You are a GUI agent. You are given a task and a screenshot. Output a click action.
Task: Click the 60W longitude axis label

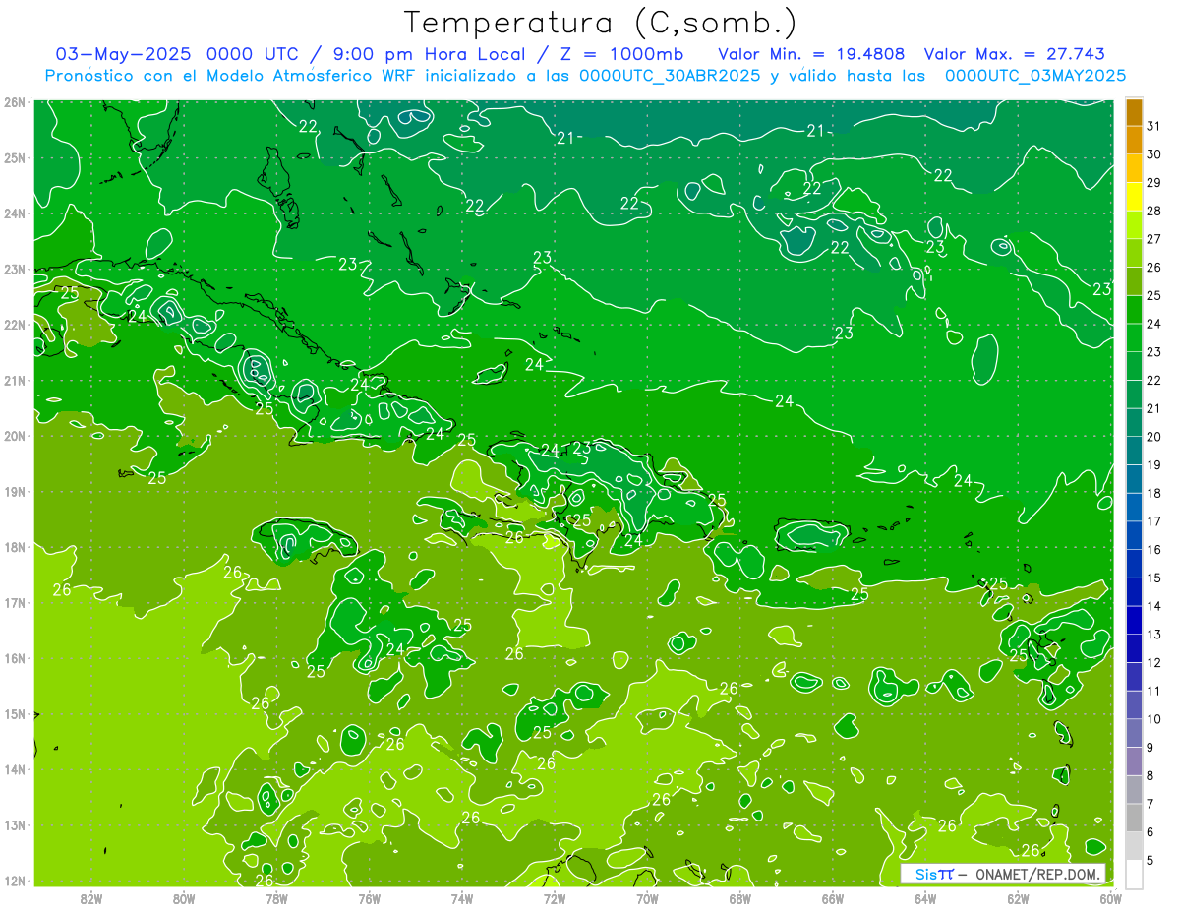[1111, 898]
